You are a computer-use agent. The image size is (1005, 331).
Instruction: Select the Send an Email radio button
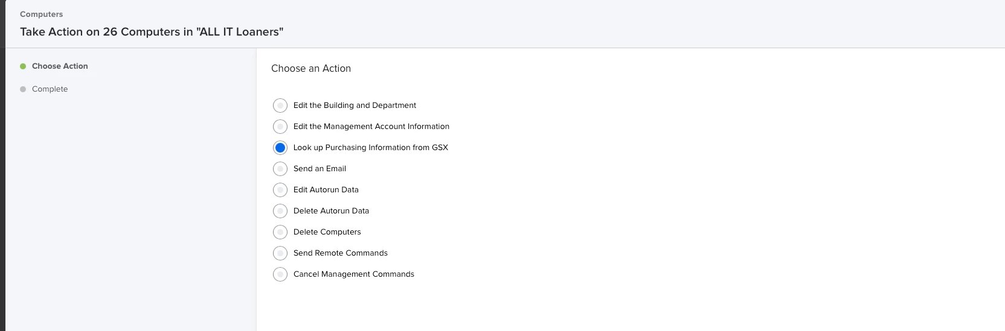(x=280, y=169)
